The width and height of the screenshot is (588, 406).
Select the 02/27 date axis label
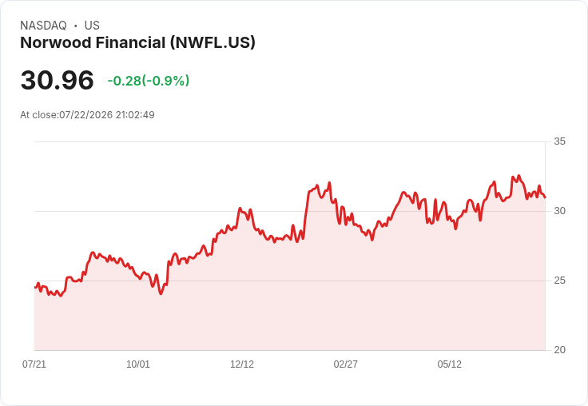click(x=346, y=364)
